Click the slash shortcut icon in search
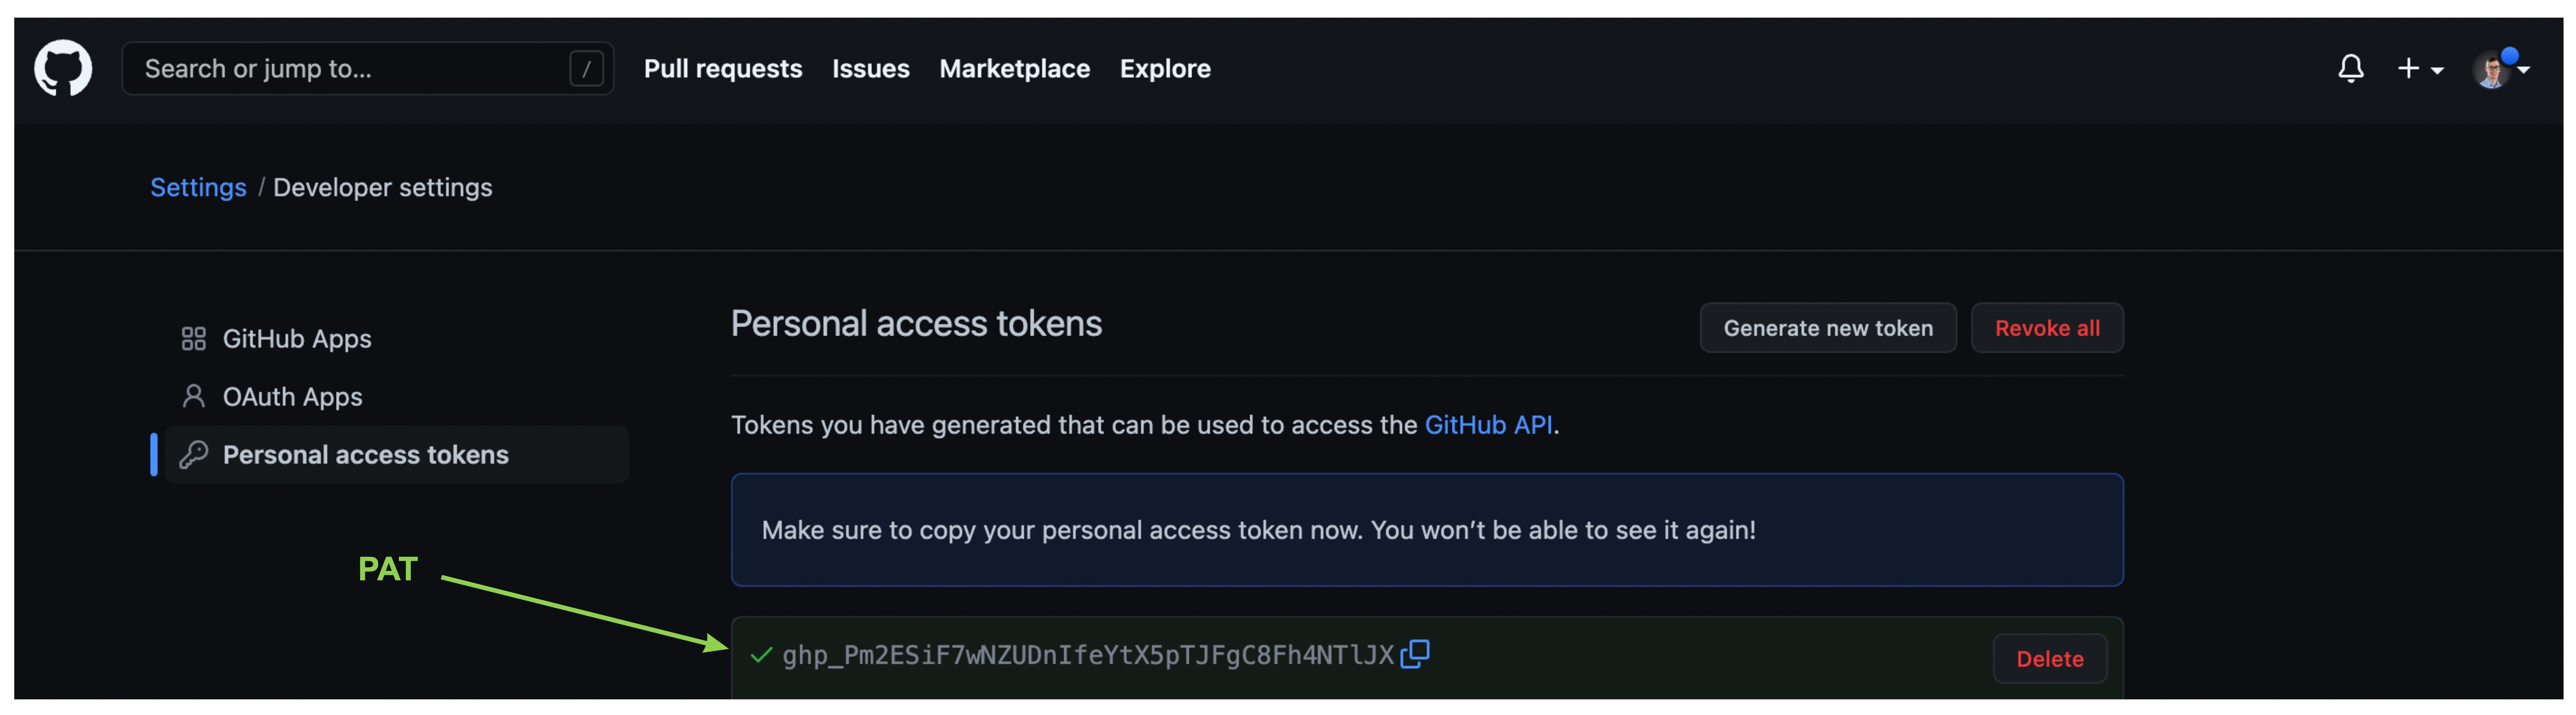This screenshot has height=715, width=2576. pyautogui.click(x=586, y=69)
